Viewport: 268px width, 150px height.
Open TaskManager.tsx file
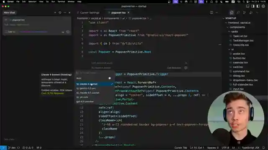(243, 40)
